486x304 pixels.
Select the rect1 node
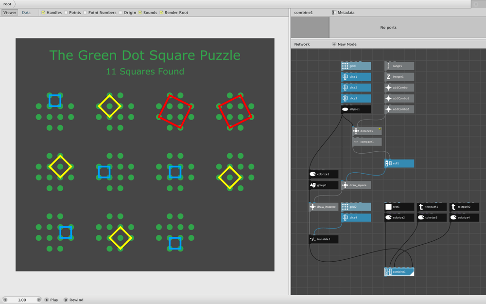(x=399, y=207)
